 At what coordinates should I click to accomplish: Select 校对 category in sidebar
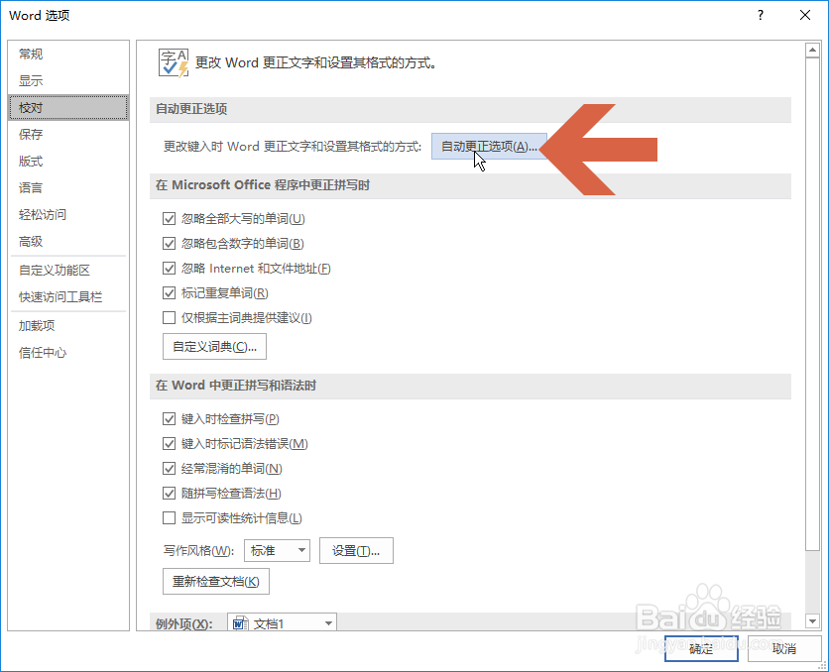point(68,108)
